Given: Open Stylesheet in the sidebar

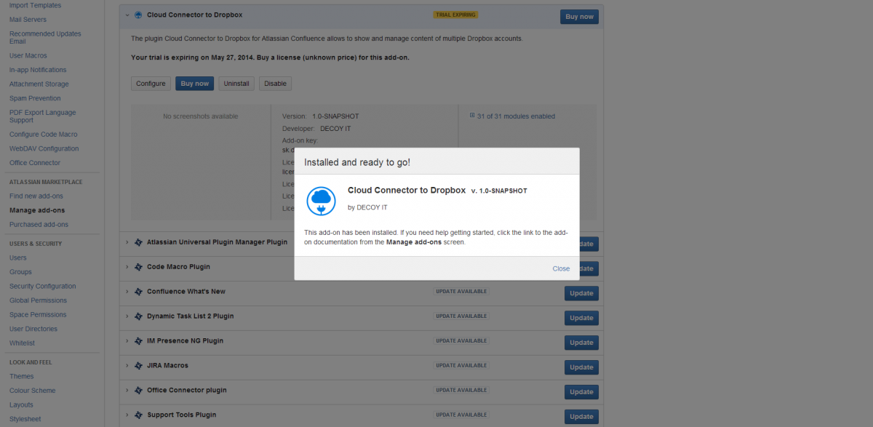Looking at the screenshot, I should point(25,419).
